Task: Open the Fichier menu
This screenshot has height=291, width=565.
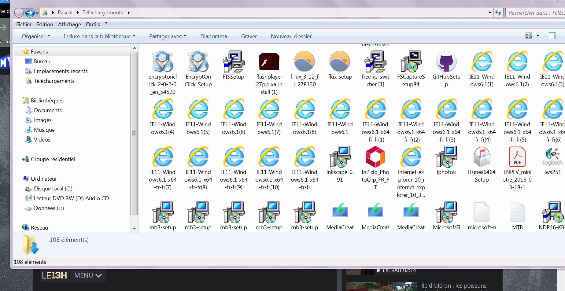Action: click(24, 24)
